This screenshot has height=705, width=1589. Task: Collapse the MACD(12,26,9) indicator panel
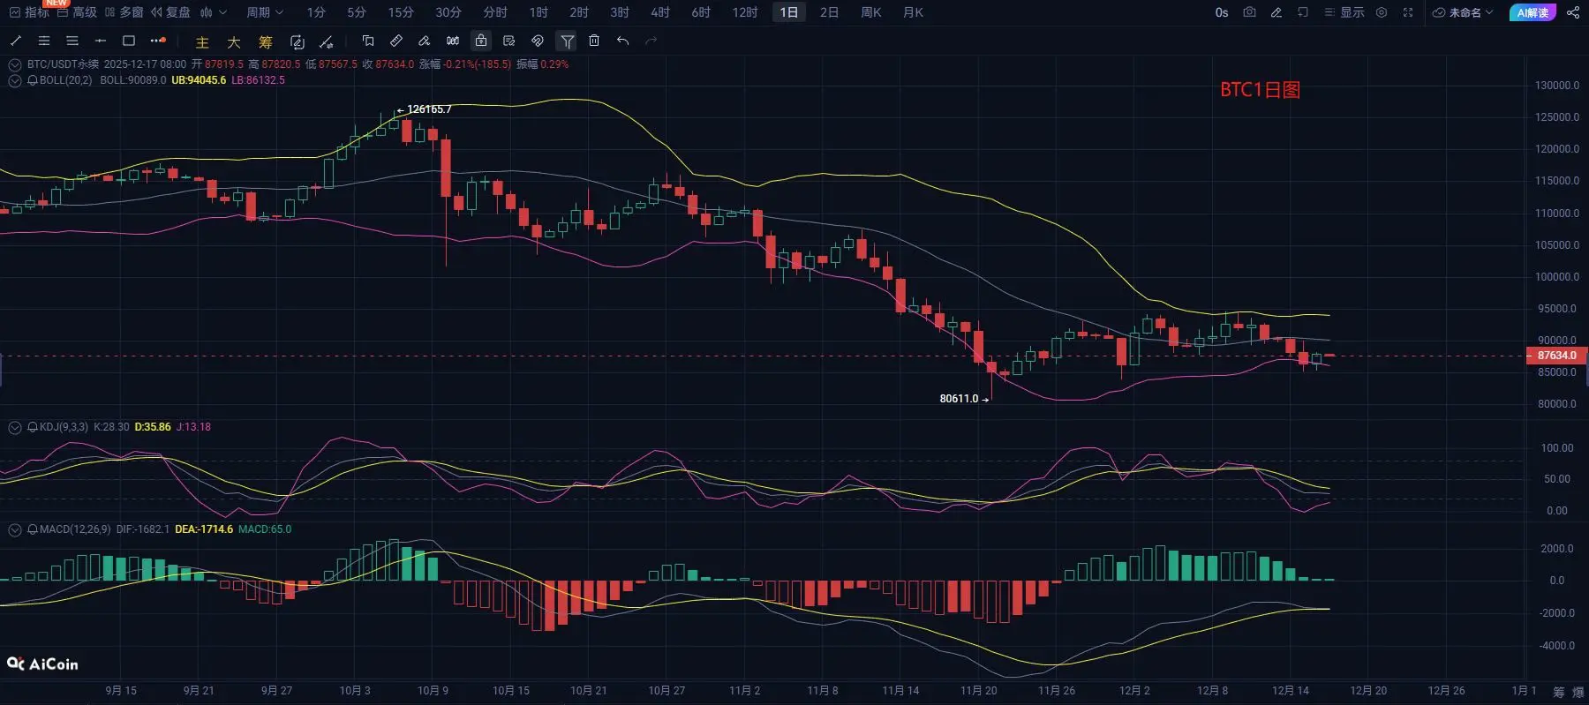tap(15, 529)
